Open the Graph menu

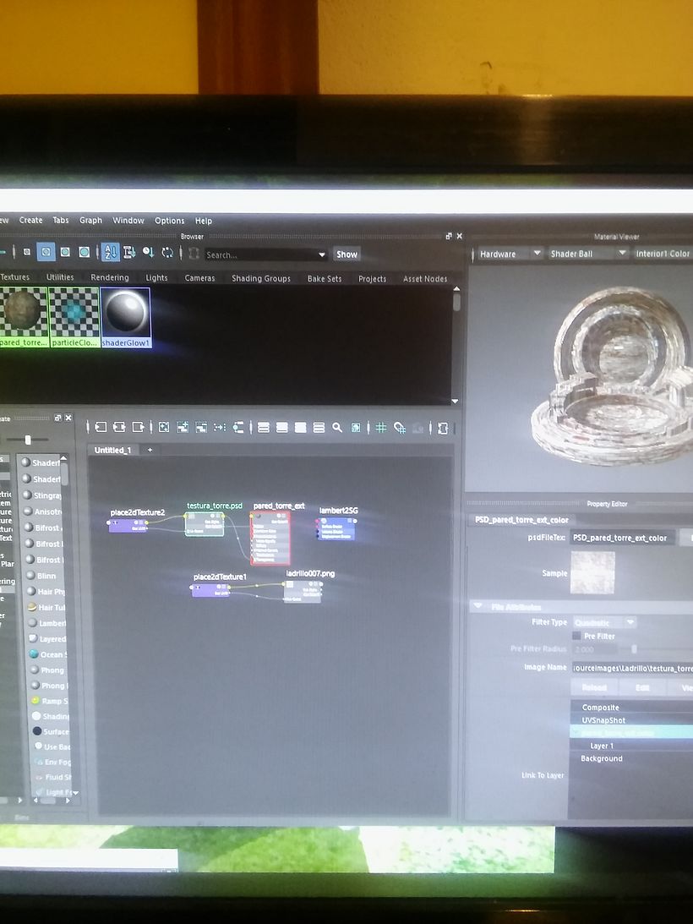coord(90,221)
